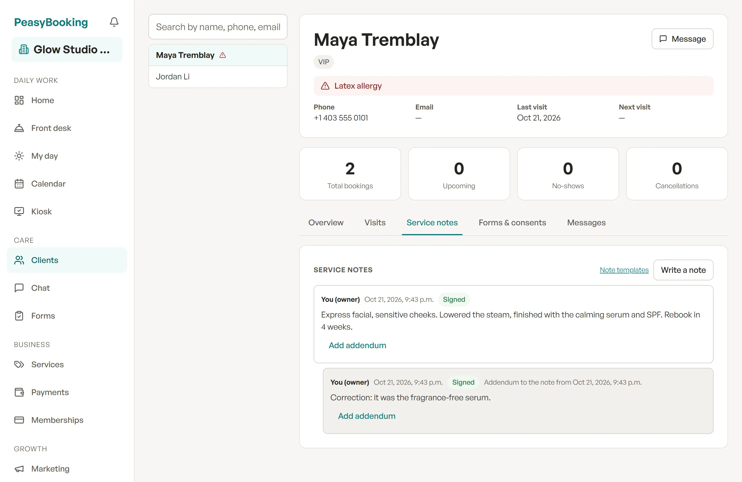
Task: Click warning icon beside Maya Tremblay in list
Action: [223, 55]
